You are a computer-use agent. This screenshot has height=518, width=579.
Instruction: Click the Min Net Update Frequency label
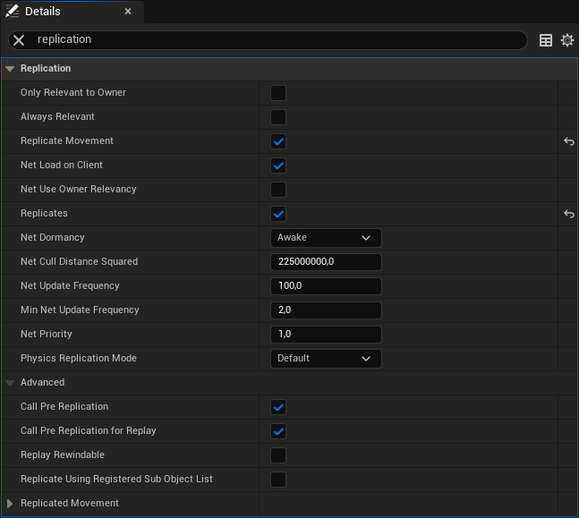coord(80,310)
